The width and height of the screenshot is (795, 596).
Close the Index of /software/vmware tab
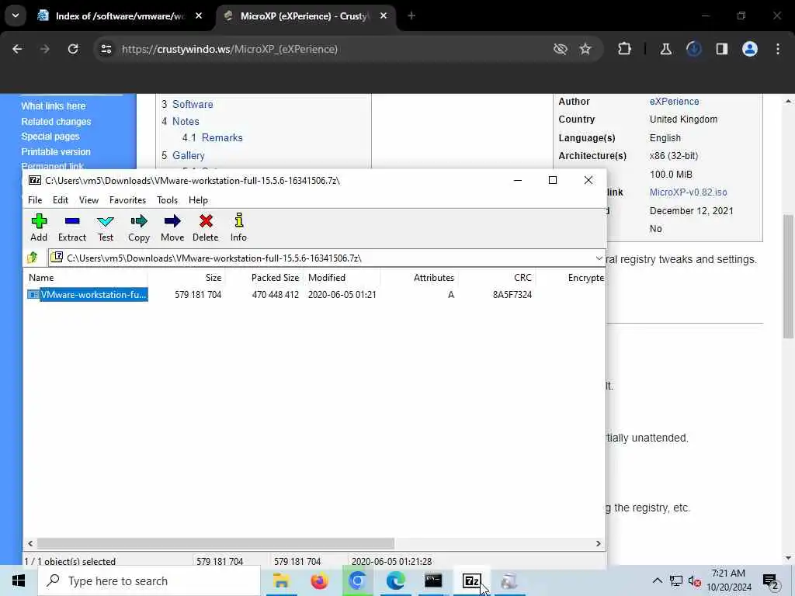coord(199,16)
